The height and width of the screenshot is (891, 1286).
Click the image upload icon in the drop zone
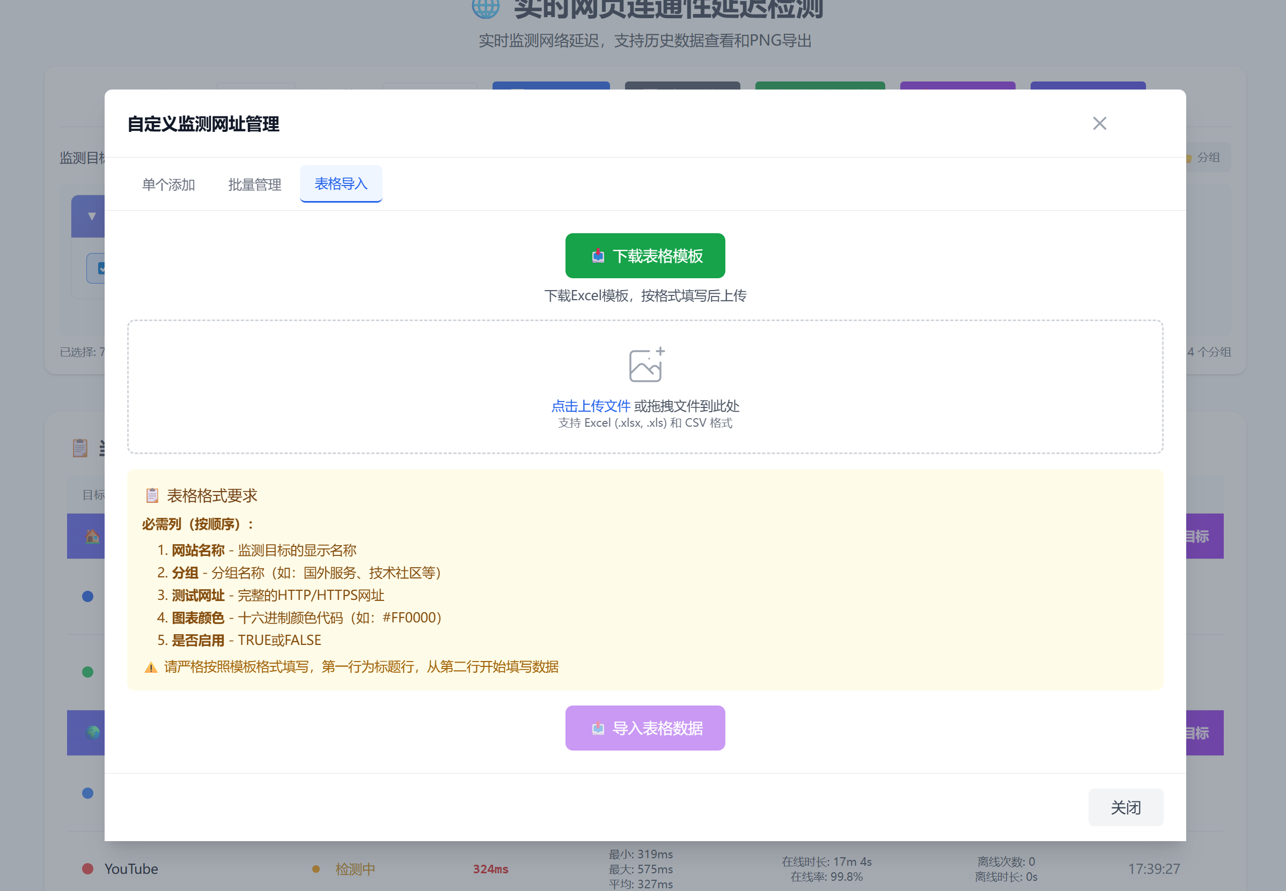point(646,365)
